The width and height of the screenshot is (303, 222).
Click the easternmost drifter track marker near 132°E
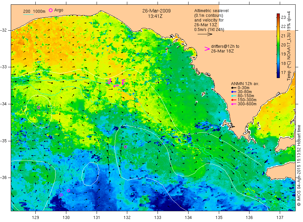(123, 82)
